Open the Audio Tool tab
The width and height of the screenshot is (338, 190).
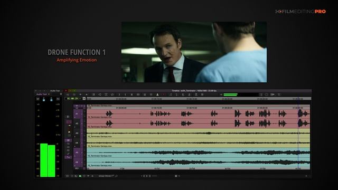click(41, 94)
